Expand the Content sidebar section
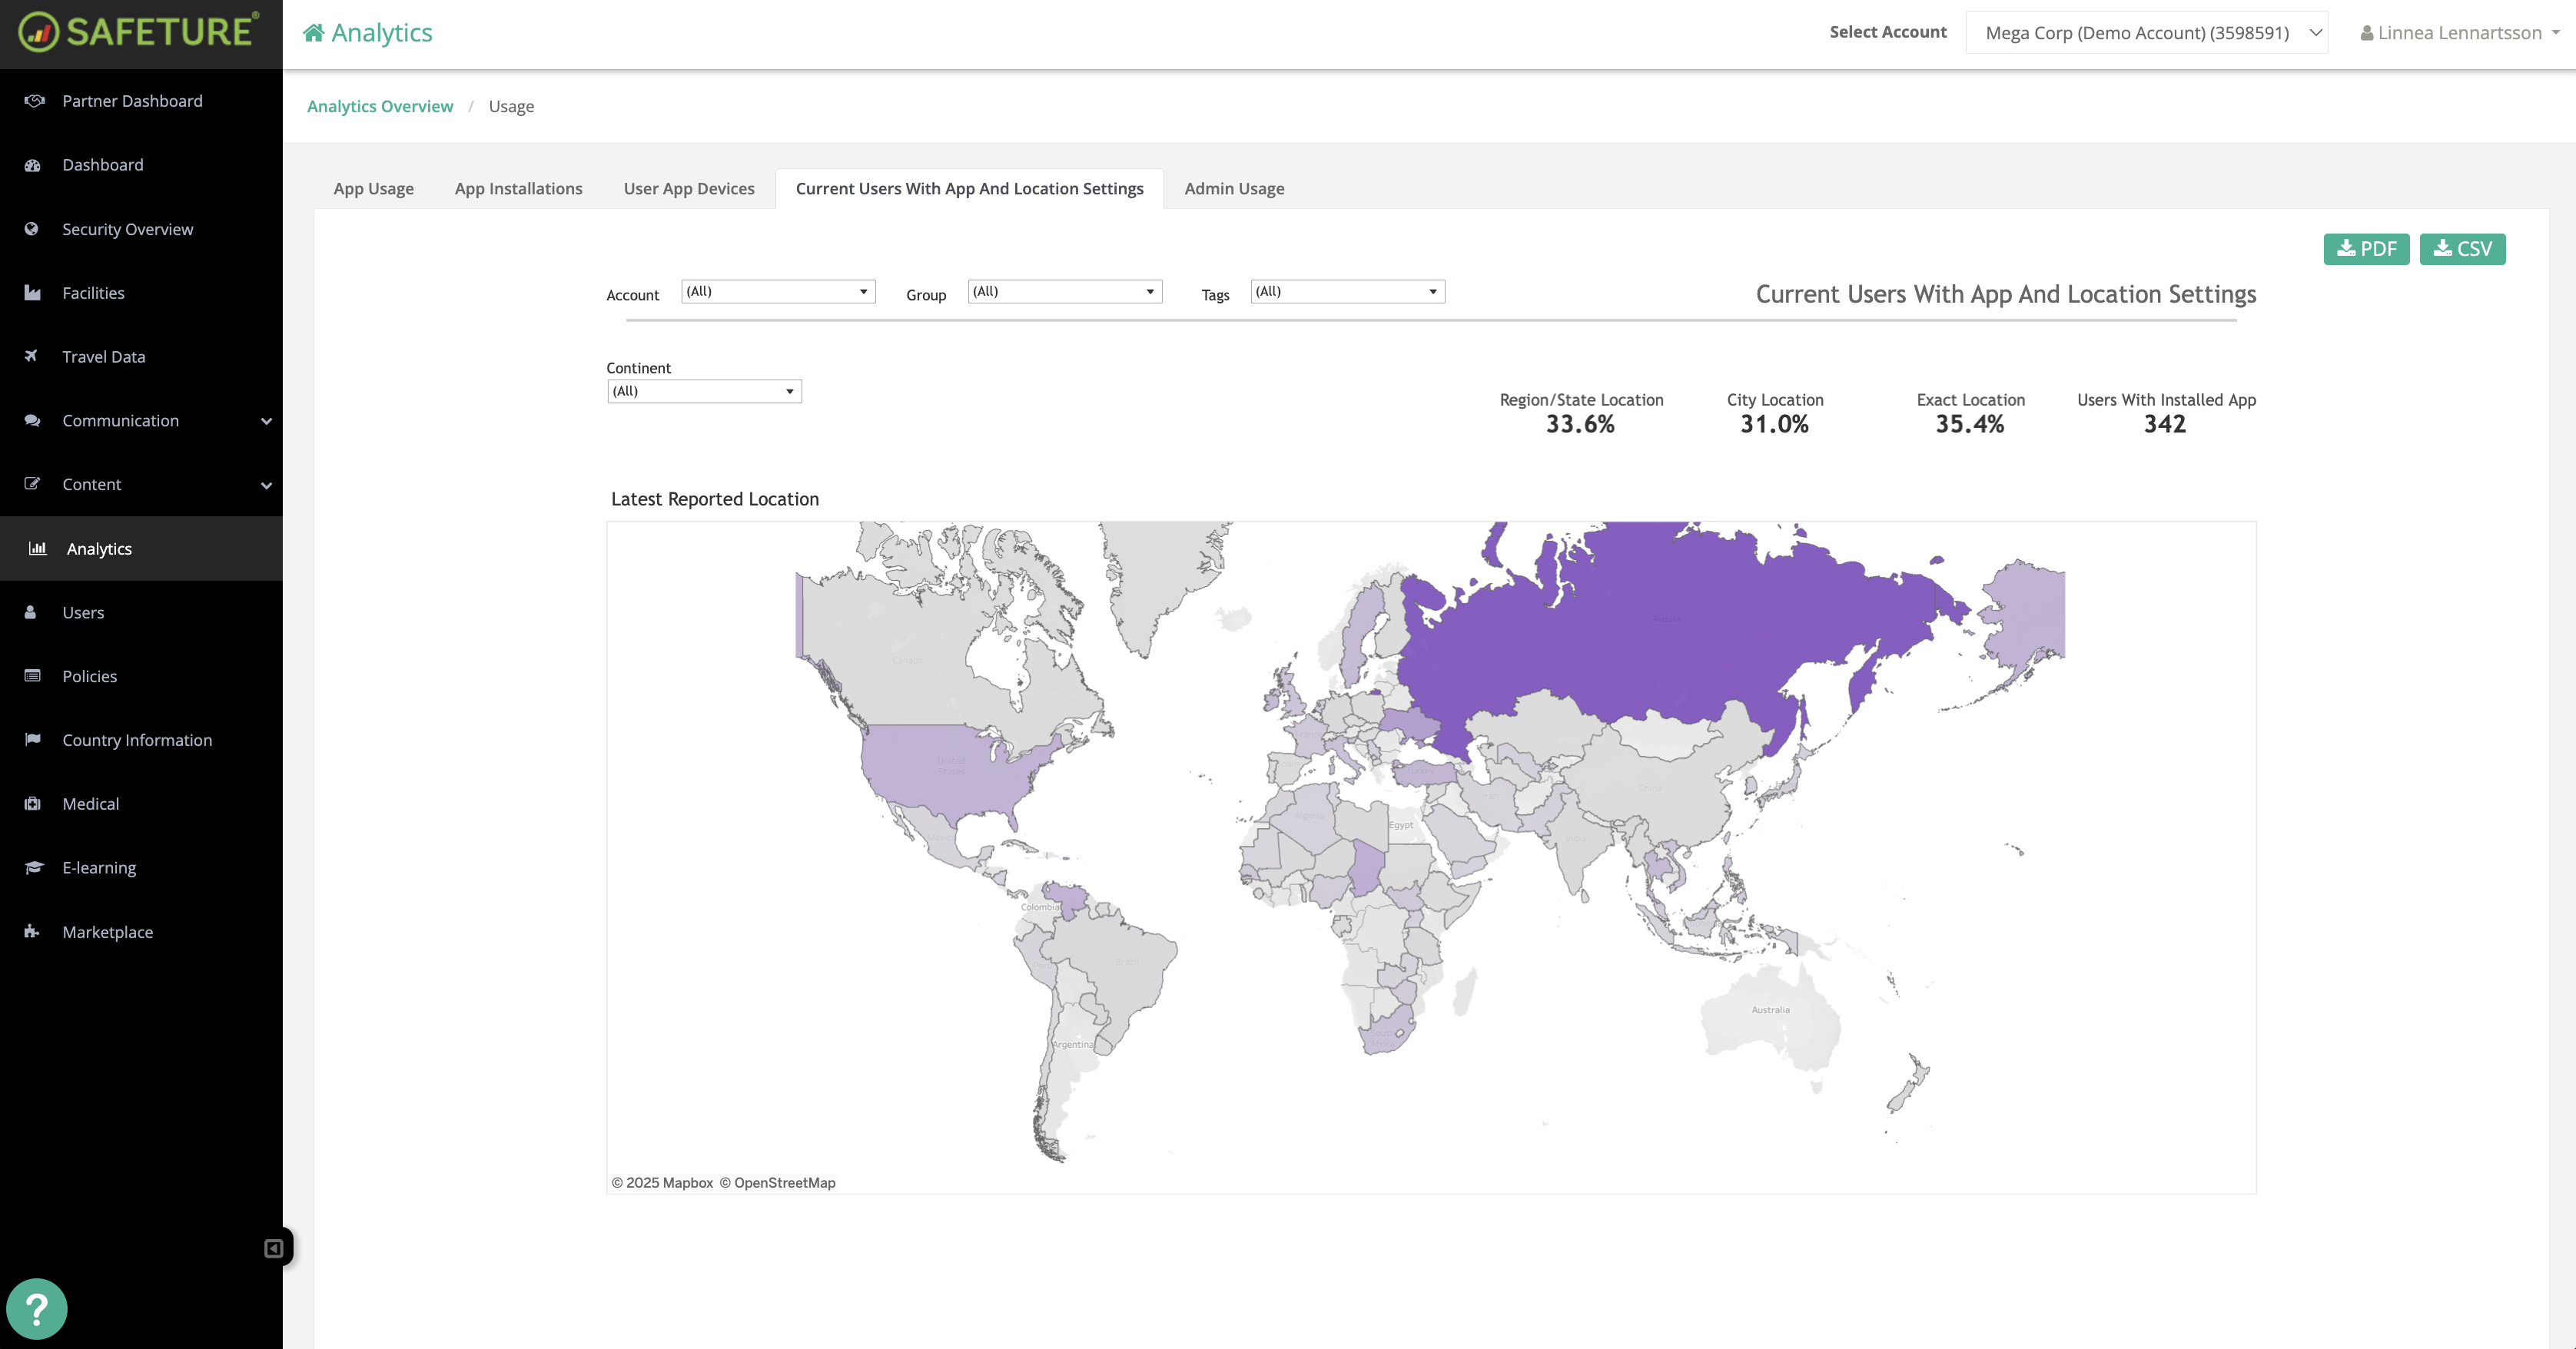2576x1349 pixels. tap(265, 484)
